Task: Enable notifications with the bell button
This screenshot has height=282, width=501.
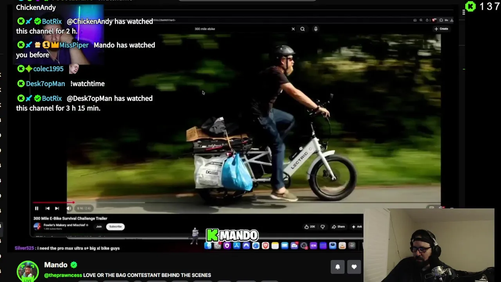Action: 337,267
